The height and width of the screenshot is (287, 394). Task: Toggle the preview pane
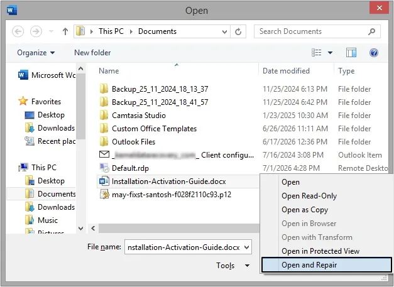click(351, 53)
